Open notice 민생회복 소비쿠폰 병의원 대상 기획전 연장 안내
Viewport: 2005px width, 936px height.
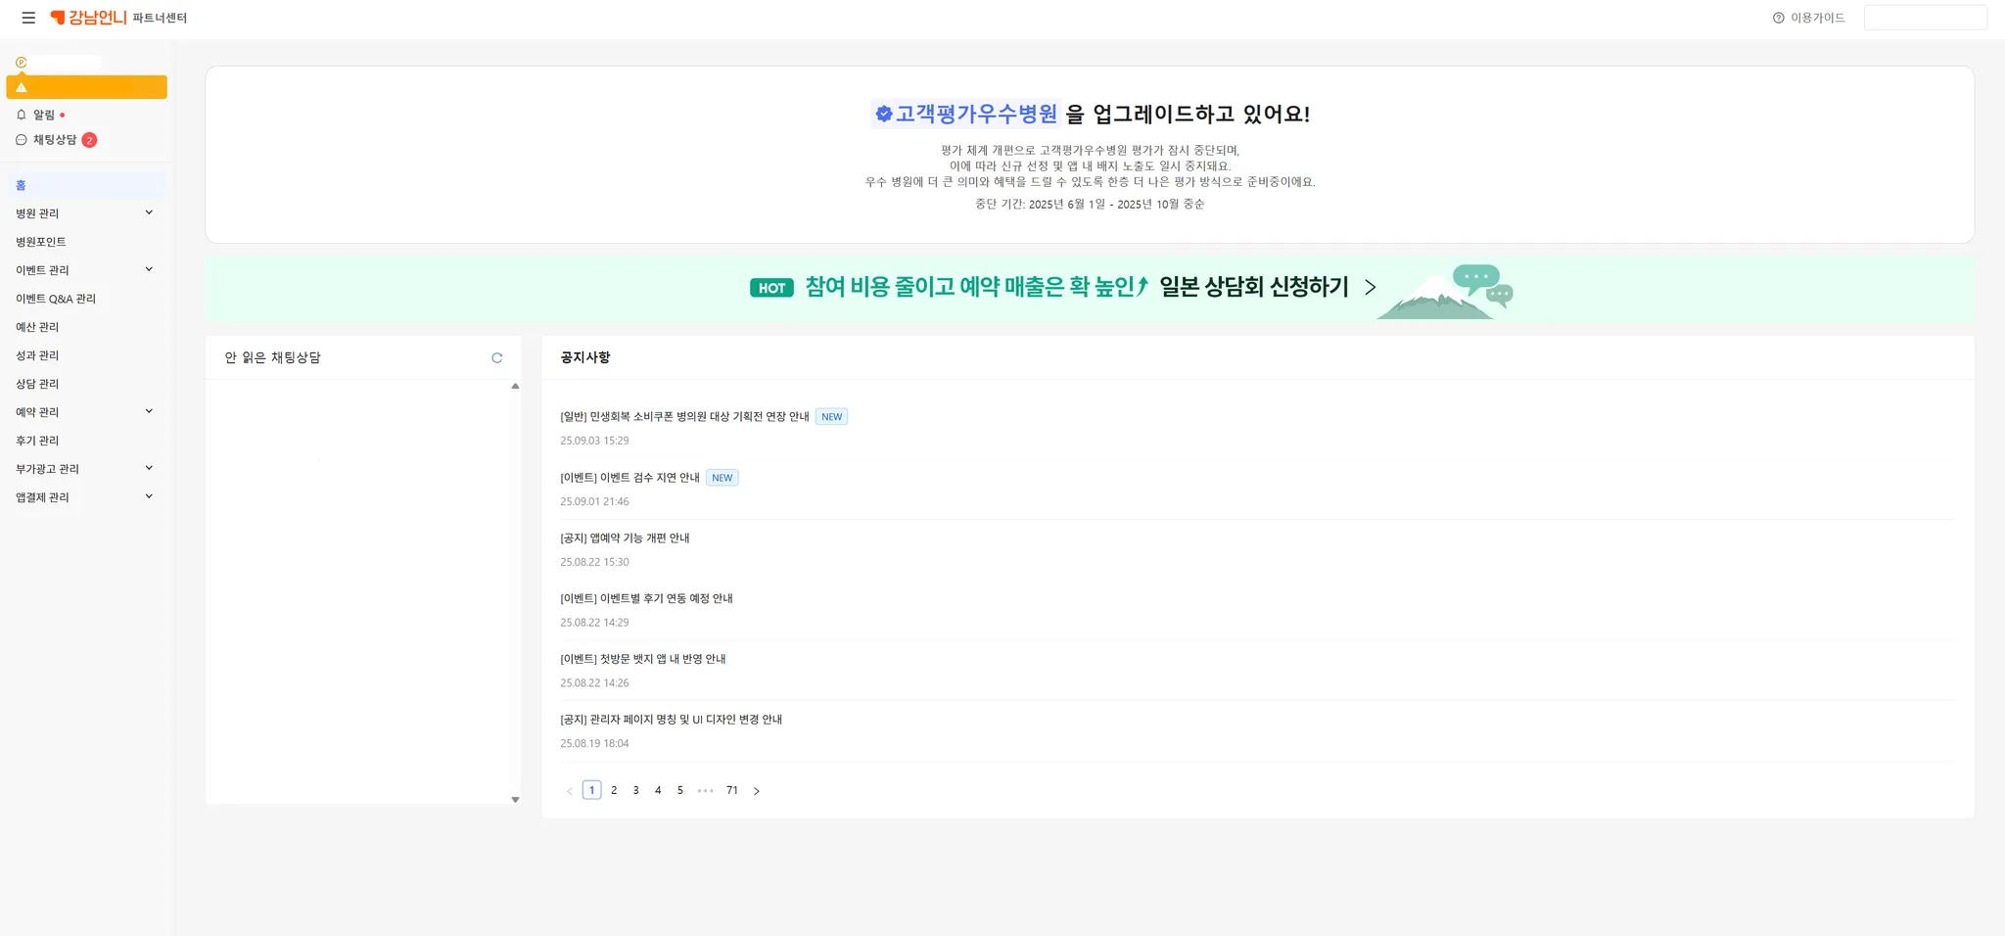point(684,417)
